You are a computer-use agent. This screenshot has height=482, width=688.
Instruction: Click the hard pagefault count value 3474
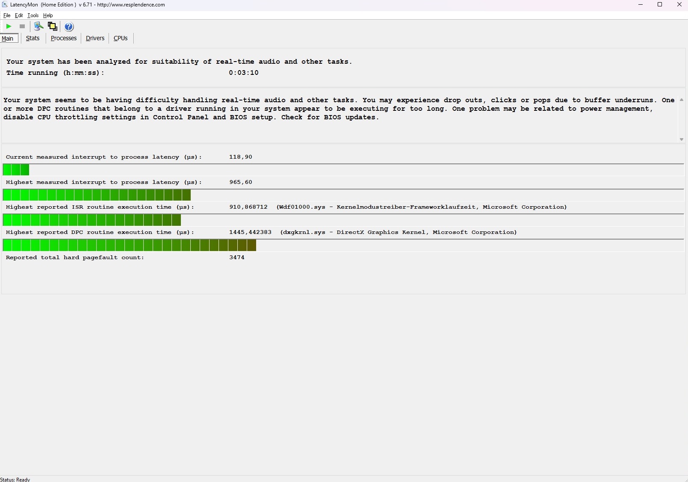click(237, 257)
